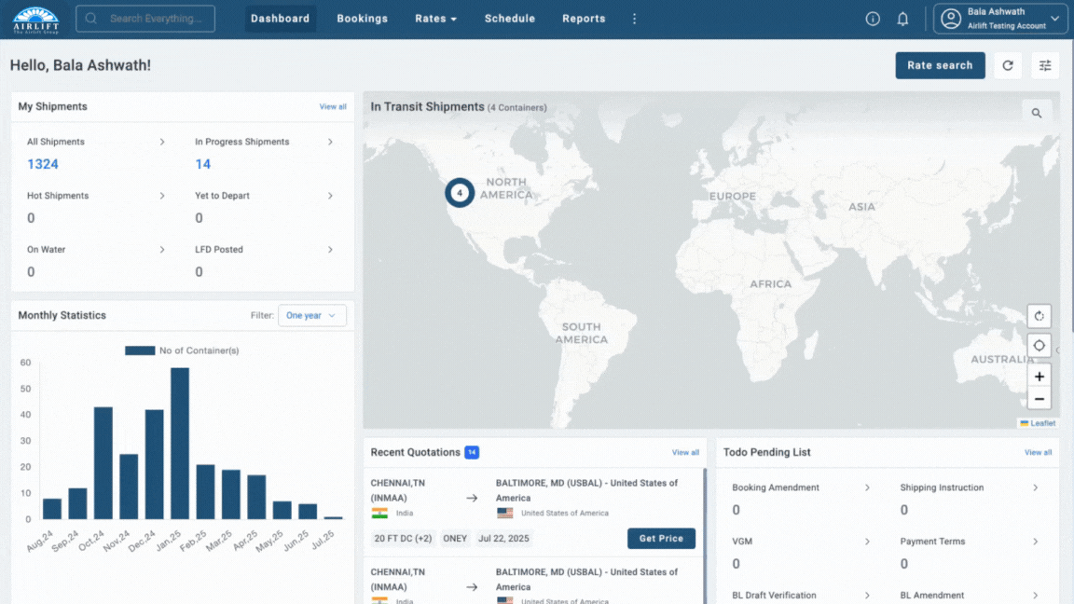Toggle No of Container(s) legend swatch
The image size is (1074, 604).
[140, 350]
